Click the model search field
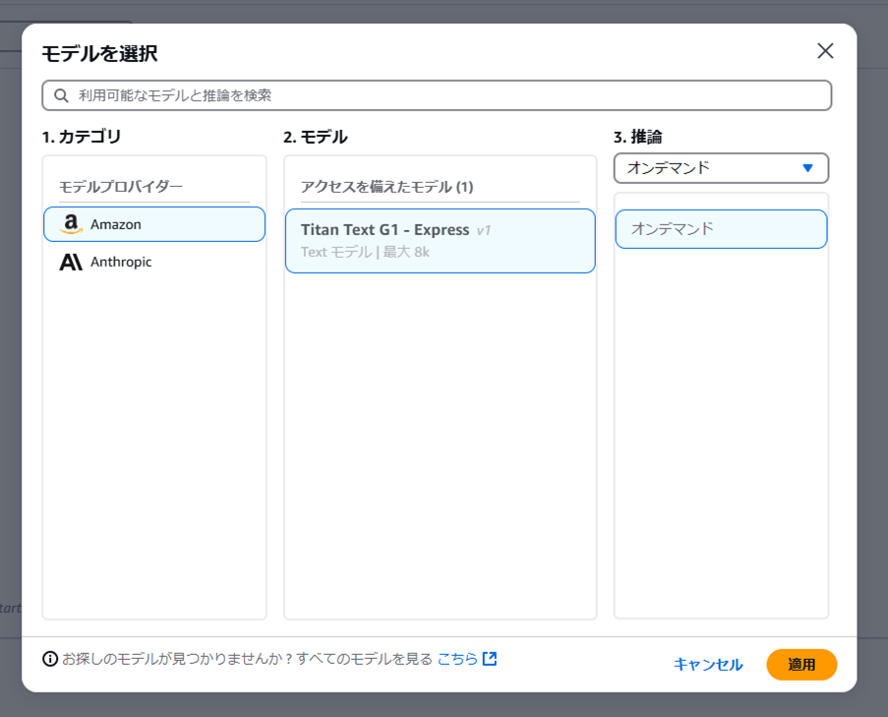 coord(437,95)
